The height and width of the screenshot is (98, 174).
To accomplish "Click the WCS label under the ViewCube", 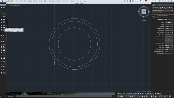I will [x=144, y=20].
